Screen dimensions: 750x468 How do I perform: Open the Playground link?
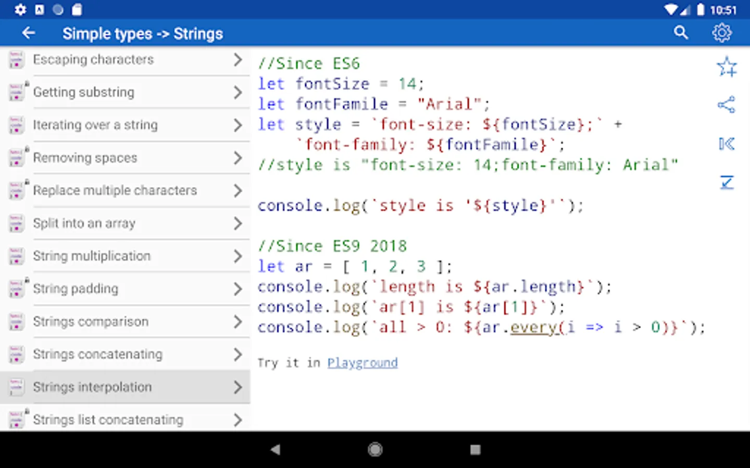pyautogui.click(x=362, y=362)
